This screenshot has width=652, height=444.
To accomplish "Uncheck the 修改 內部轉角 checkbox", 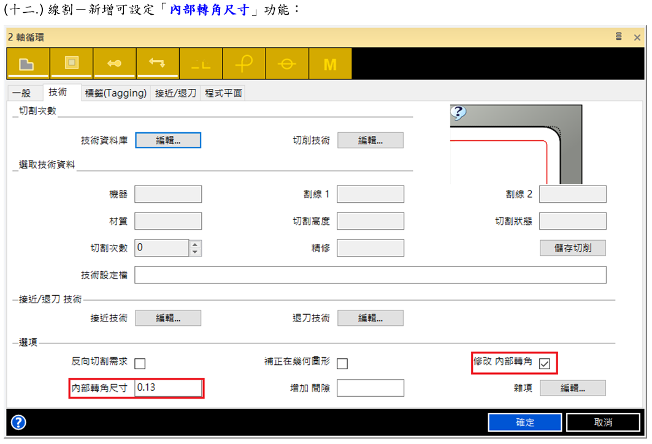I will (545, 364).
